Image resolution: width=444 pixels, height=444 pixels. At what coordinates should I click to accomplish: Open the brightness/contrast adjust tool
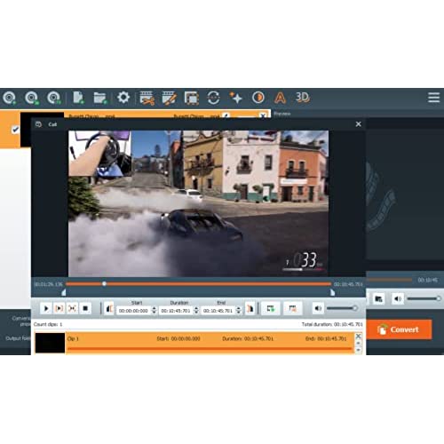tap(258, 98)
